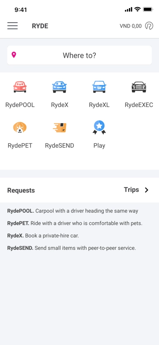Tap the Ryde logo icon beside balance
159x345 pixels.
click(x=149, y=26)
